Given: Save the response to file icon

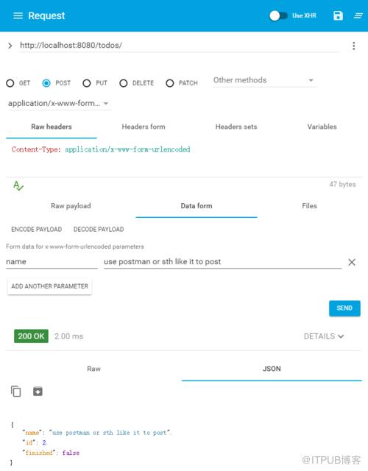Looking at the screenshot, I should click(x=38, y=392).
